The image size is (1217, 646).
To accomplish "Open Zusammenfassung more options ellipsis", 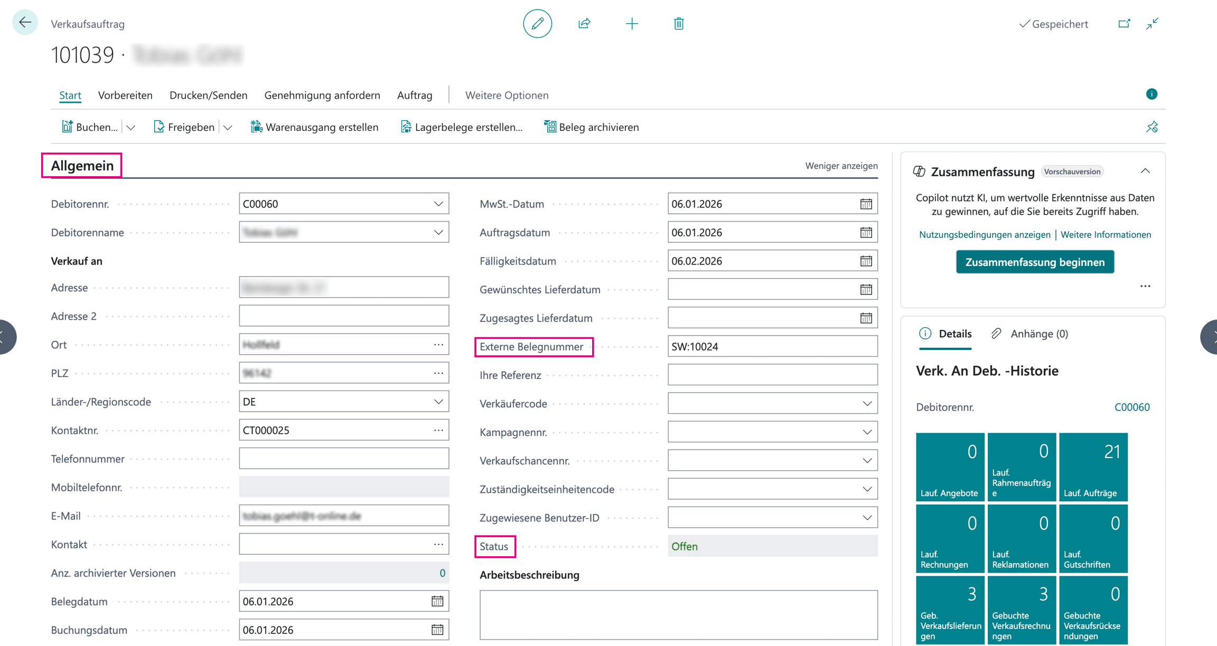I will pyautogui.click(x=1145, y=286).
